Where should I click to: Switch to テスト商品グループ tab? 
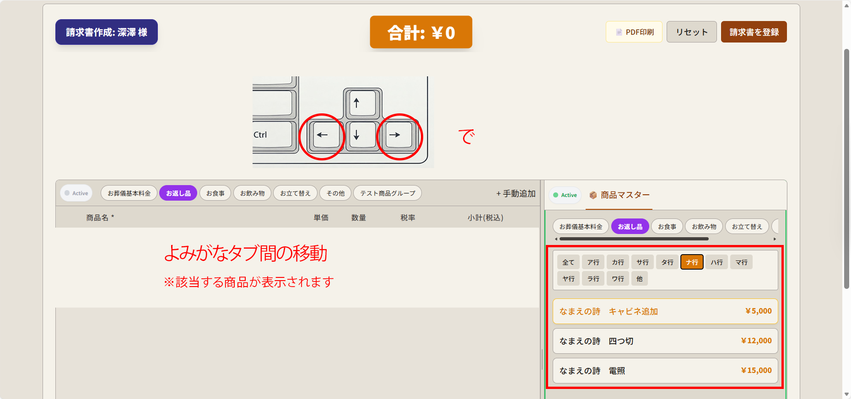tap(387, 193)
